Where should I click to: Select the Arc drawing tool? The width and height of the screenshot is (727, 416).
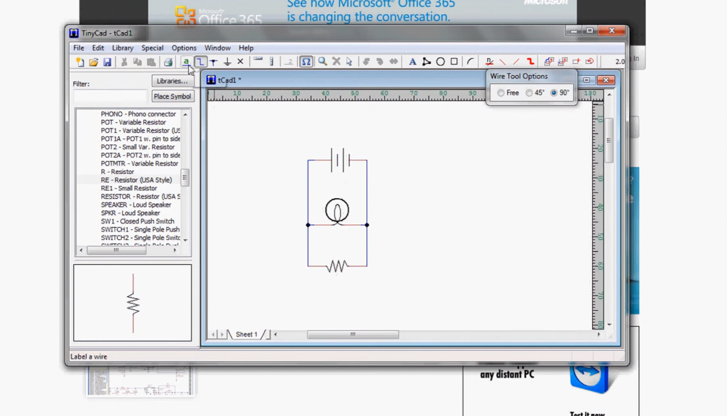click(x=469, y=62)
